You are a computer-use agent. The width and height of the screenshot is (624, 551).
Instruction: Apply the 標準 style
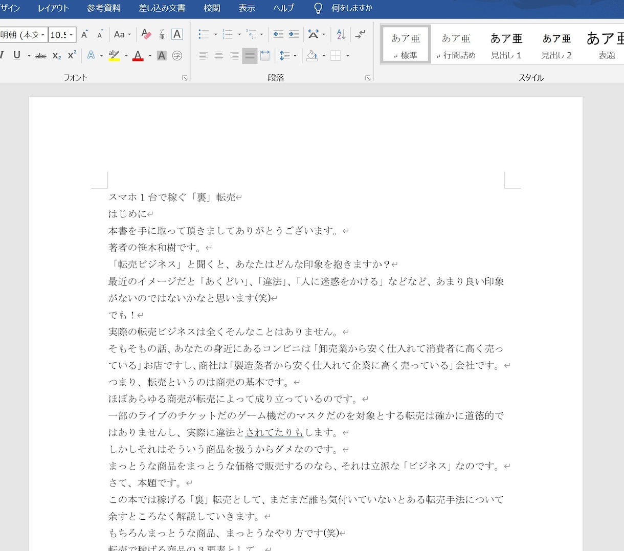(x=406, y=45)
